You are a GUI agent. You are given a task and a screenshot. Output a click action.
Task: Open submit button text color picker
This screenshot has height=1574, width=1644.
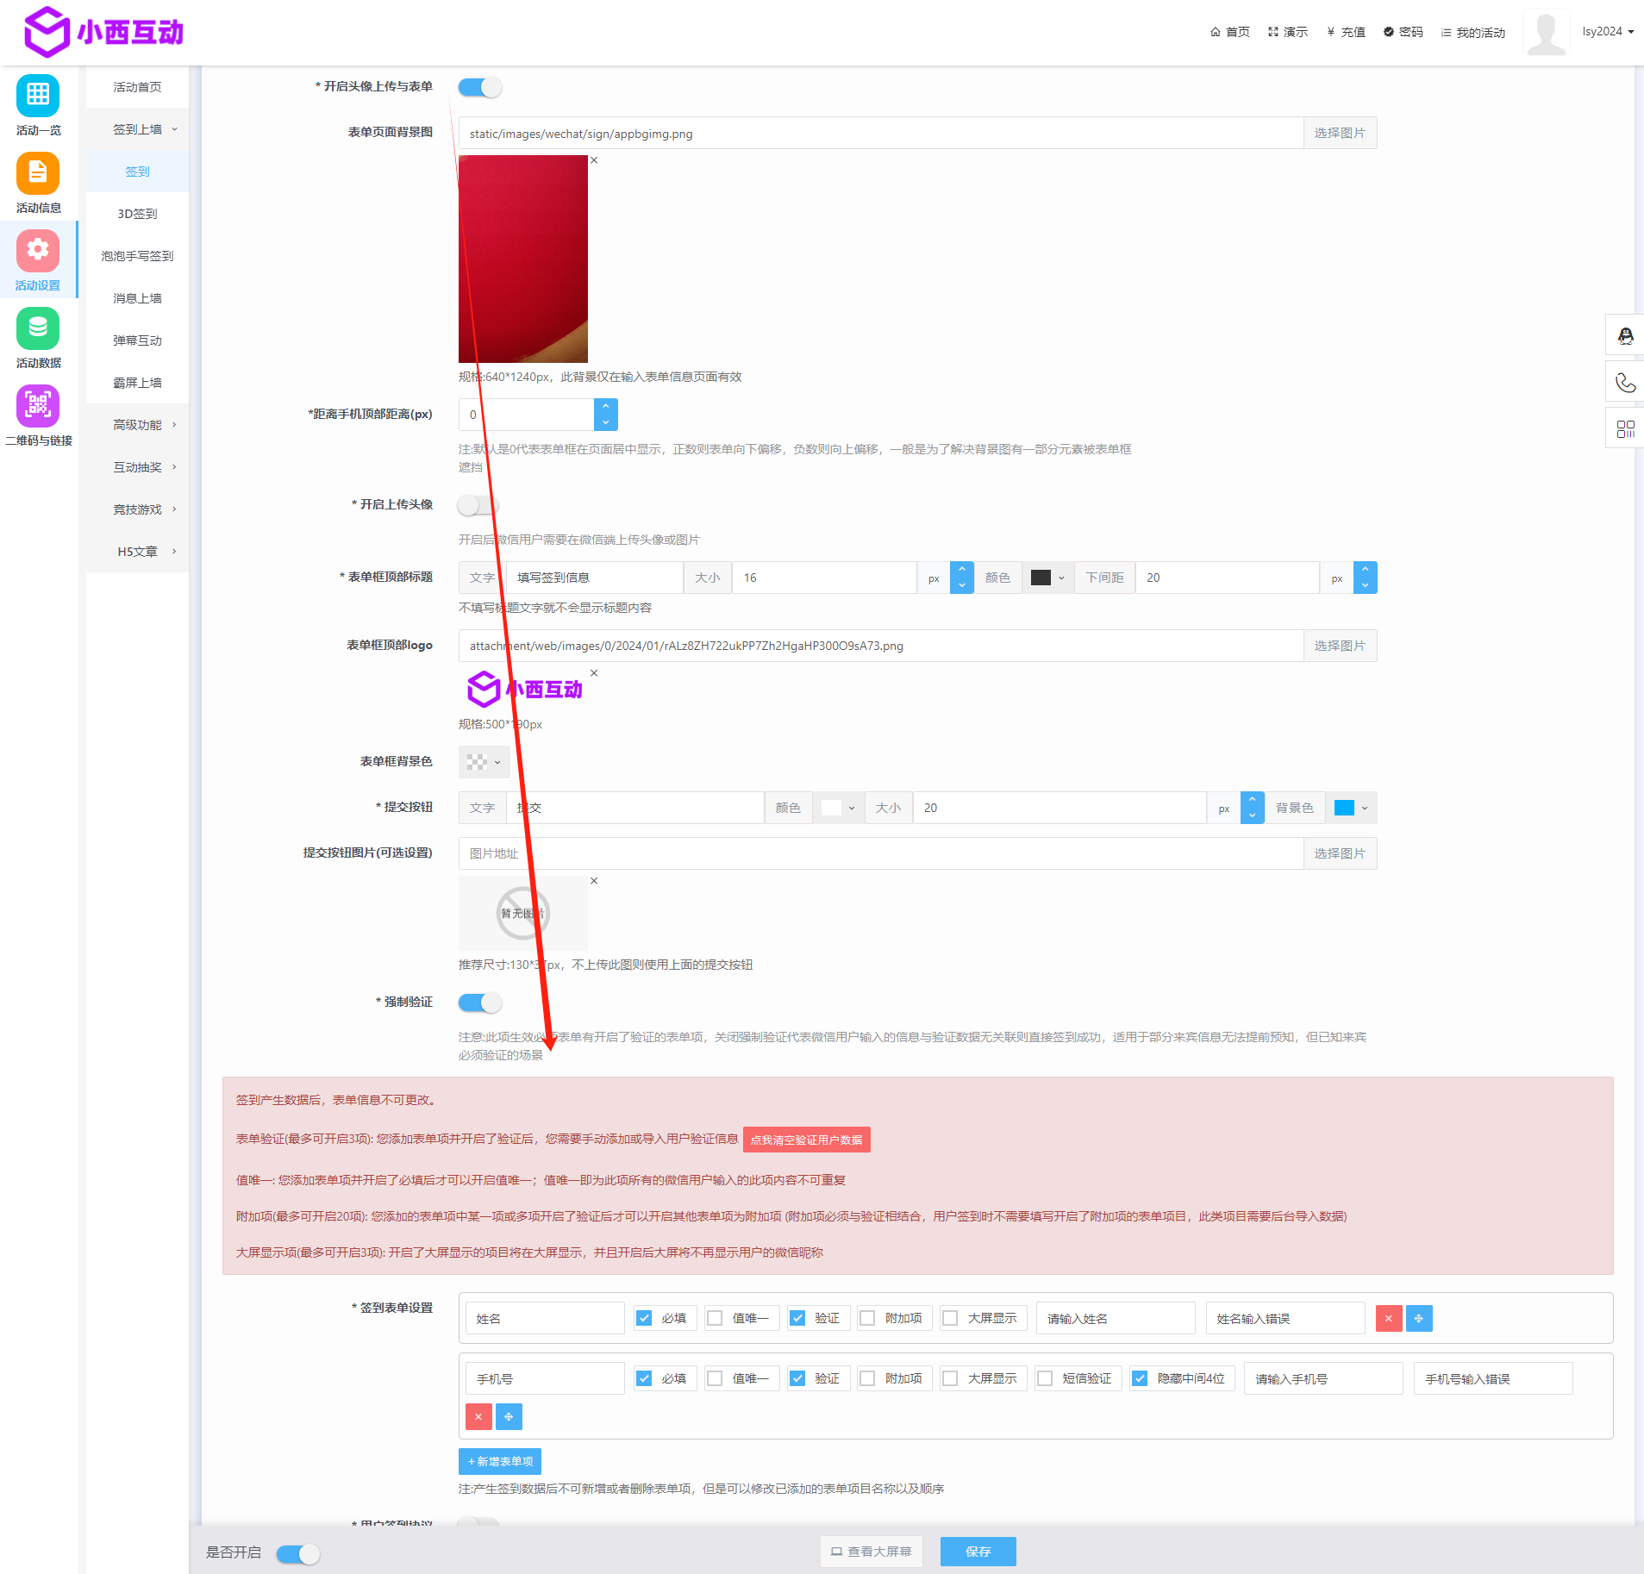pos(838,808)
